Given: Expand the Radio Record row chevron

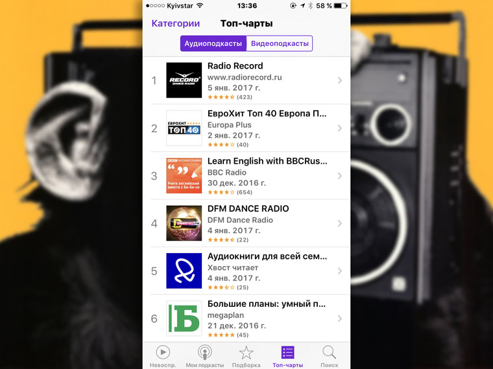Looking at the screenshot, I should (x=339, y=80).
